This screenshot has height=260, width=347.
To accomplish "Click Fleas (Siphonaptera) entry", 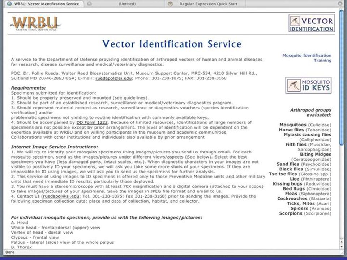I will click(x=308, y=194).
